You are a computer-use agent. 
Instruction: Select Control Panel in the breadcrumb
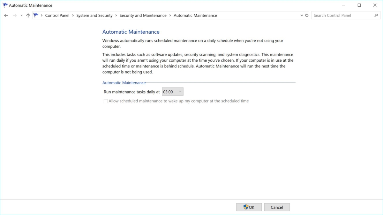(57, 15)
